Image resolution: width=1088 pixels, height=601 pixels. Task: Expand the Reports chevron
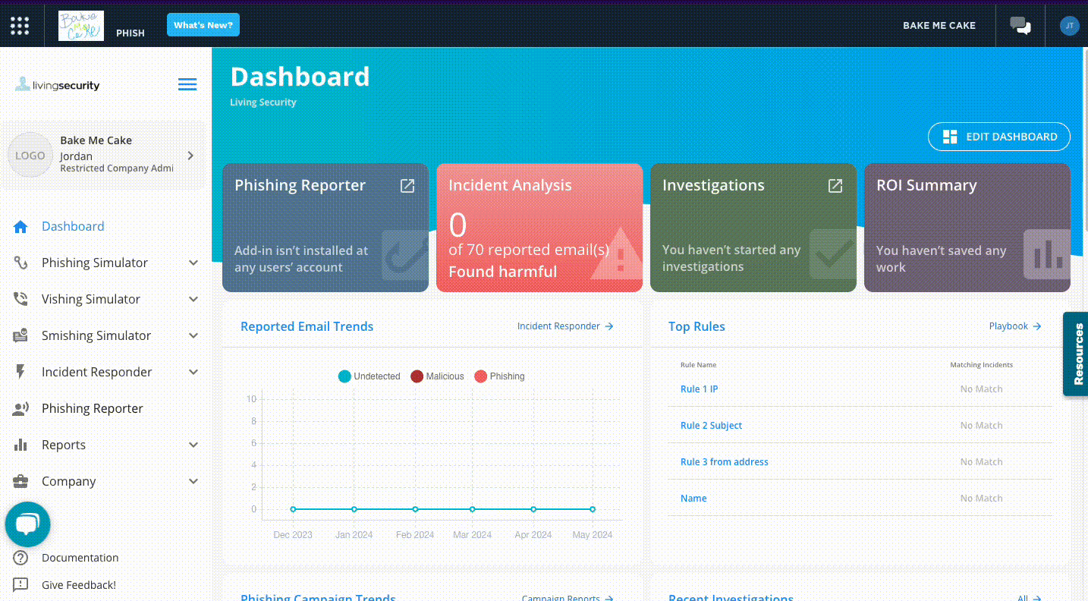(193, 445)
